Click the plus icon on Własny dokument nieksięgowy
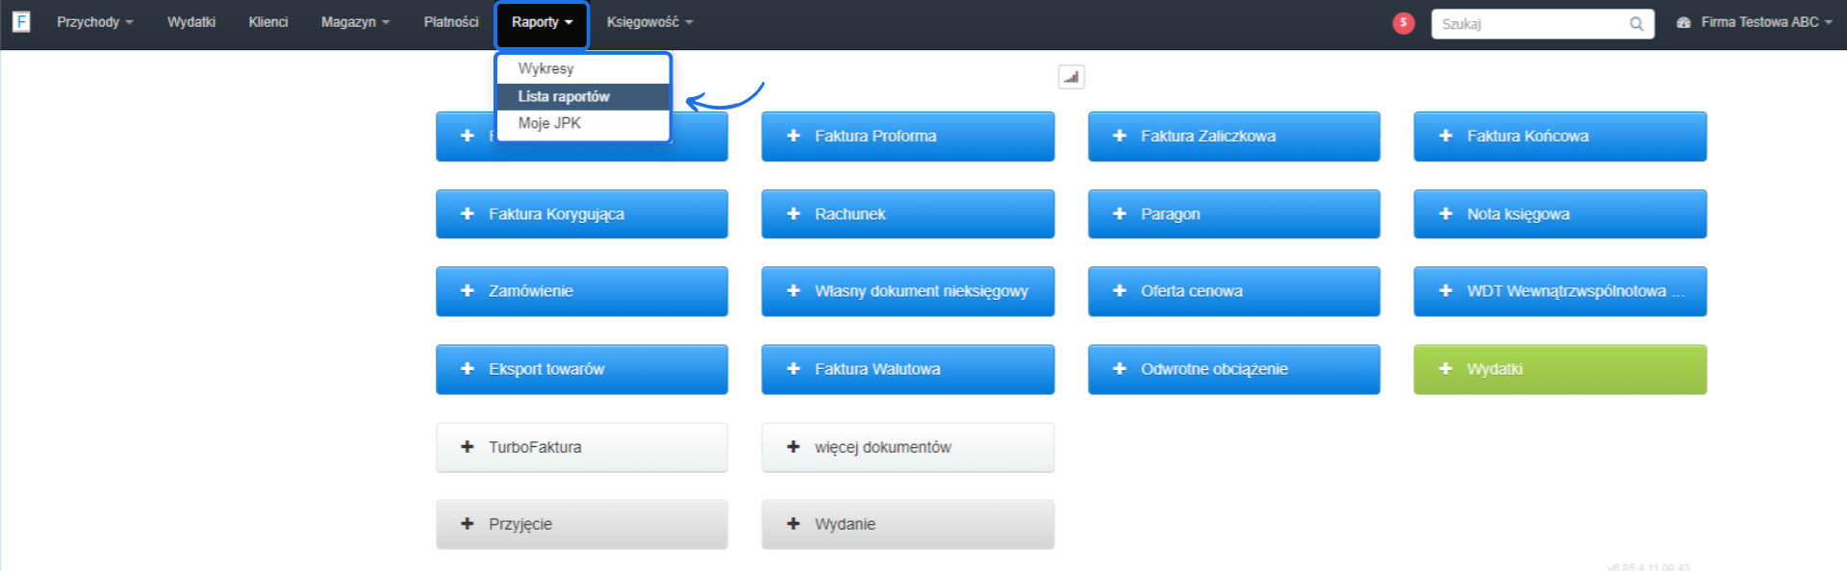Screen dimensions: 1847x571 tap(794, 290)
